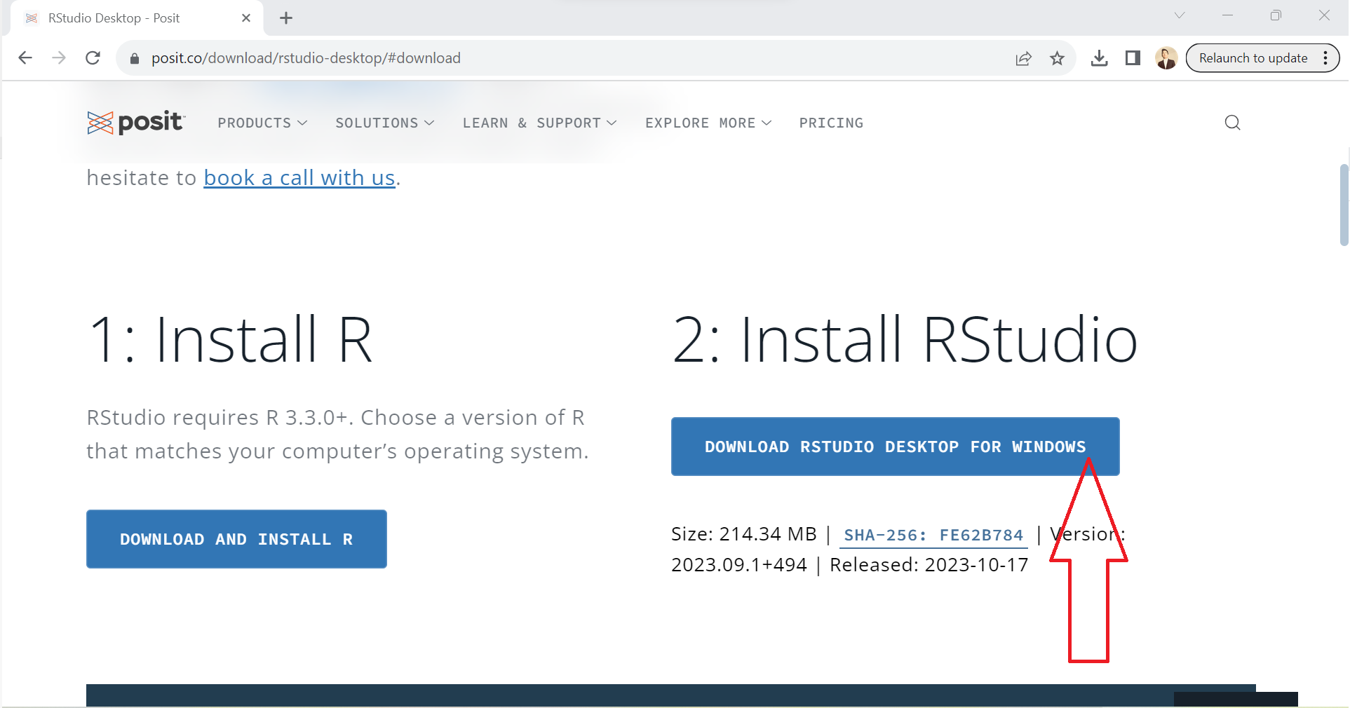1350x708 pixels.
Task: Click the address bar URL field
Action: 561,58
